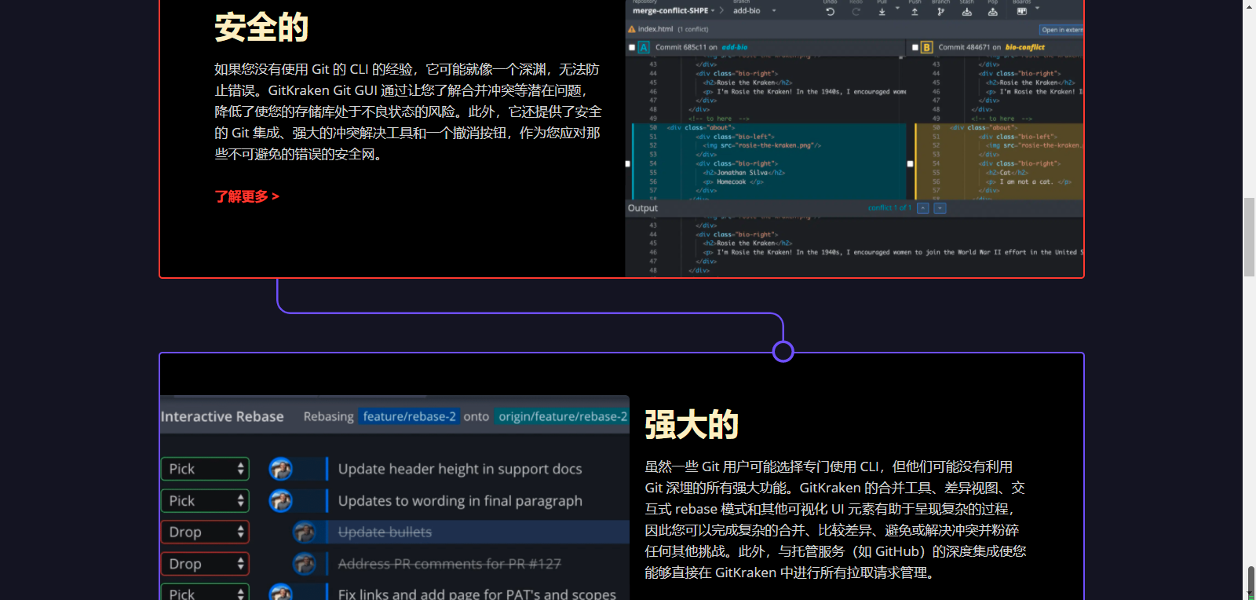Click author avatar for 'Fix links' commit
This screenshot has width=1256, height=600.
point(280,592)
